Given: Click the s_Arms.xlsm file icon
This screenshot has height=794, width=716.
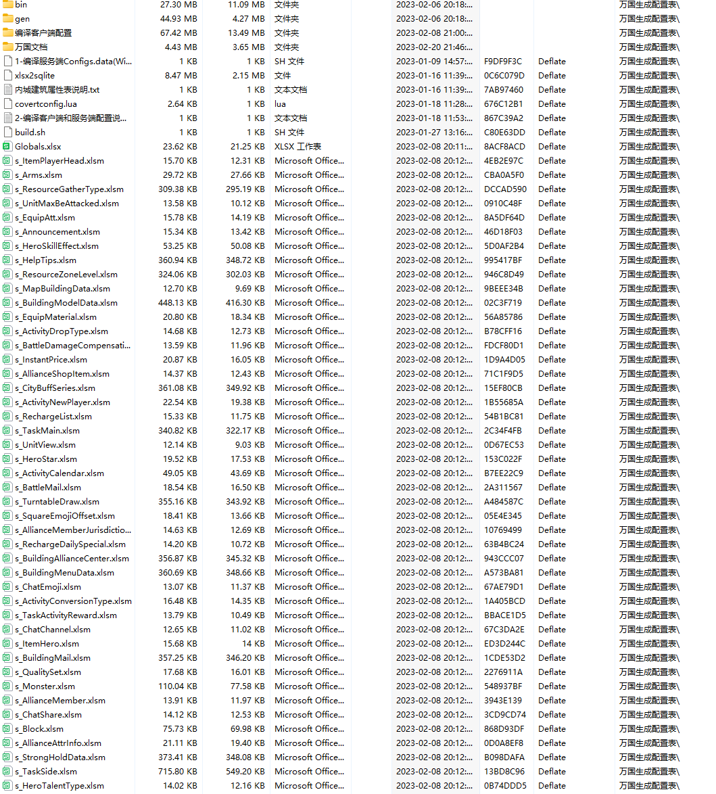Looking at the screenshot, I should [7, 174].
